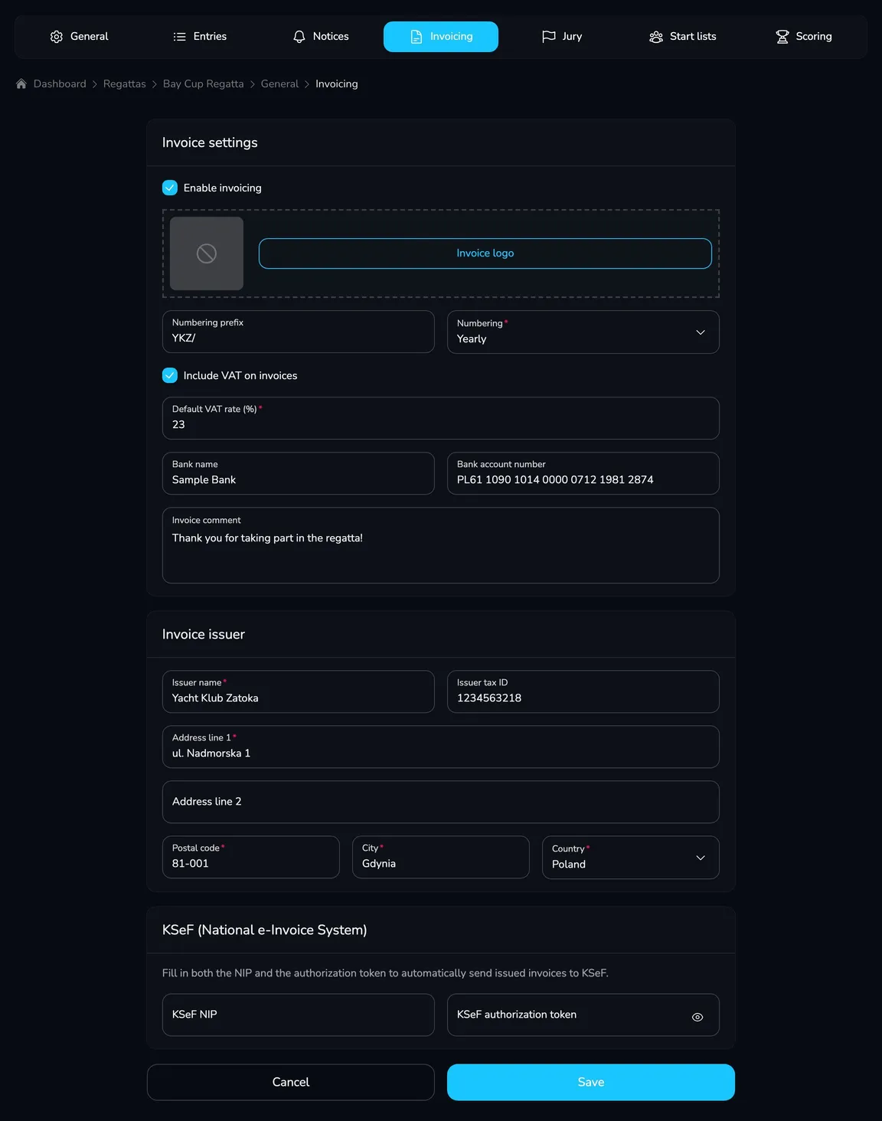Edit the City field

coord(441,857)
